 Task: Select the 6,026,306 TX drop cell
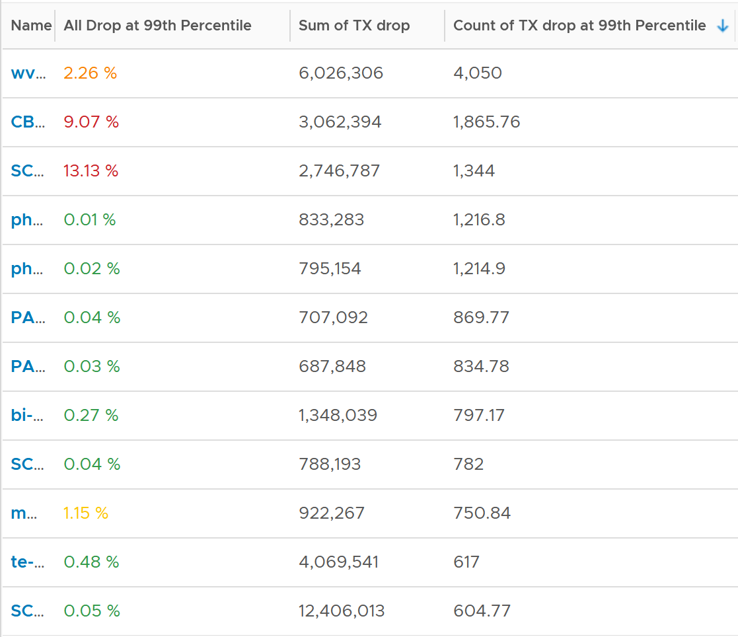341,73
